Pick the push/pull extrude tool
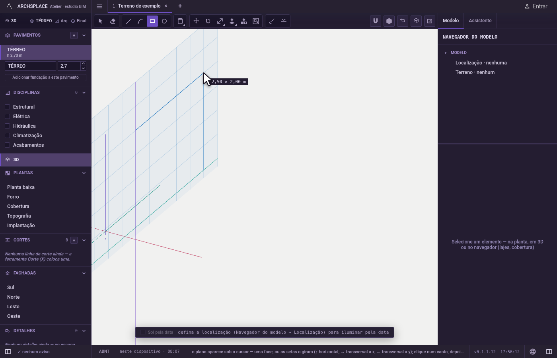Viewport: 557px width, 358px height. click(232, 21)
